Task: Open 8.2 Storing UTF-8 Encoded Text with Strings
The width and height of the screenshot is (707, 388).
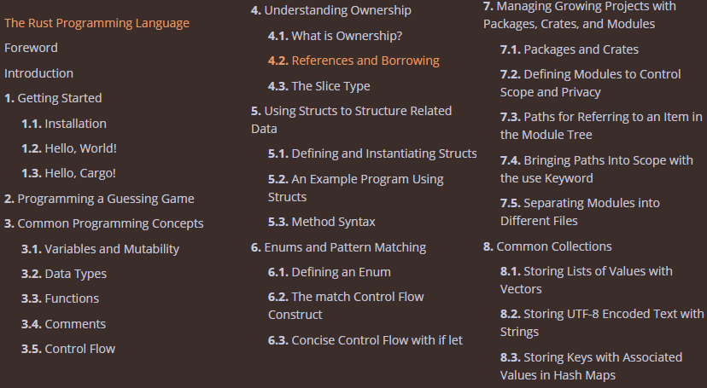Action: (602, 322)
